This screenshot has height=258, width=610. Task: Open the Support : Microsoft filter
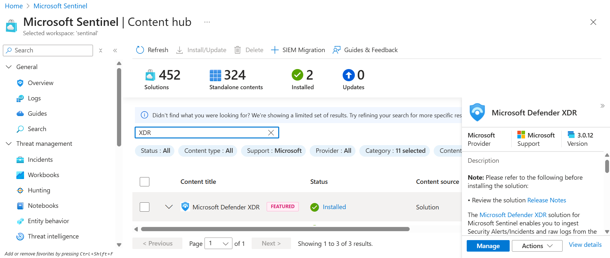pos(274,151)
